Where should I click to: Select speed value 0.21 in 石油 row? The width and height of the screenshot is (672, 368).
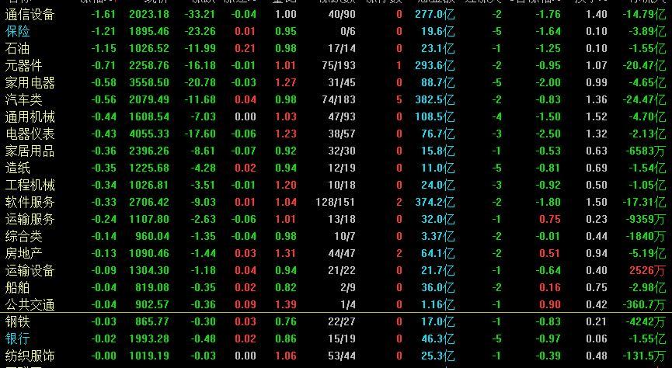point(245,48)
